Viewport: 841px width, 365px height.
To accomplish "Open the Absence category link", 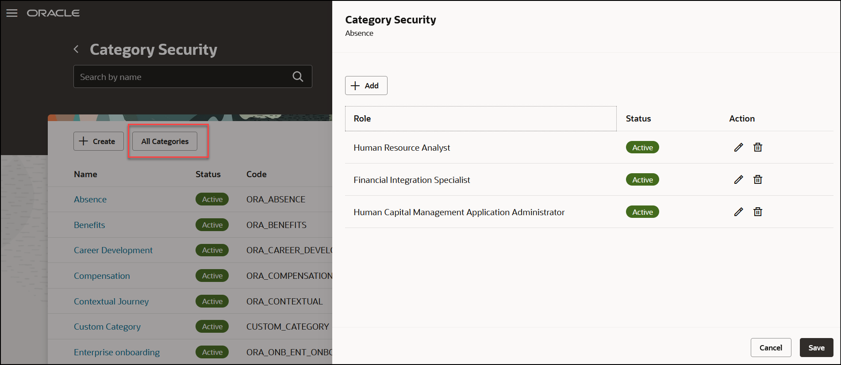I will (90, 199).
